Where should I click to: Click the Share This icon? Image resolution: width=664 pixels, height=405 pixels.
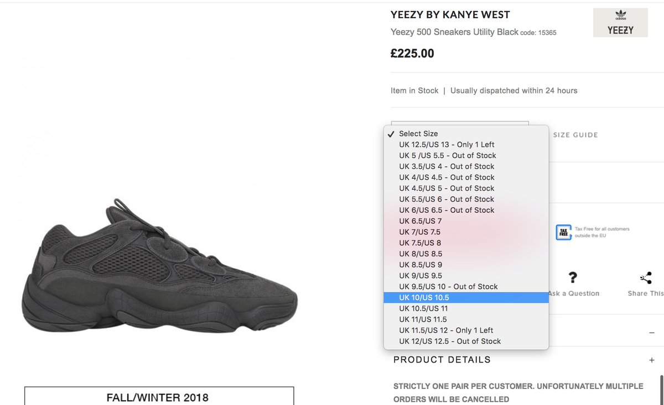(646, 278)
